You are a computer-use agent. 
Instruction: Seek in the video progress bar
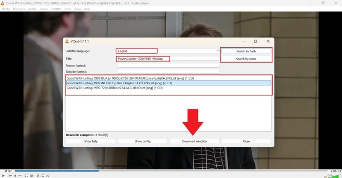click(171, 171)
